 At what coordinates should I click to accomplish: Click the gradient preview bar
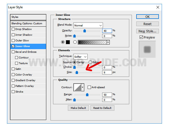click(x=92, y=42)
